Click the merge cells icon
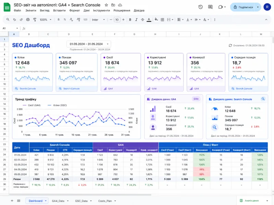This screenshot has width=274, height=205. [x=169, y=19]
